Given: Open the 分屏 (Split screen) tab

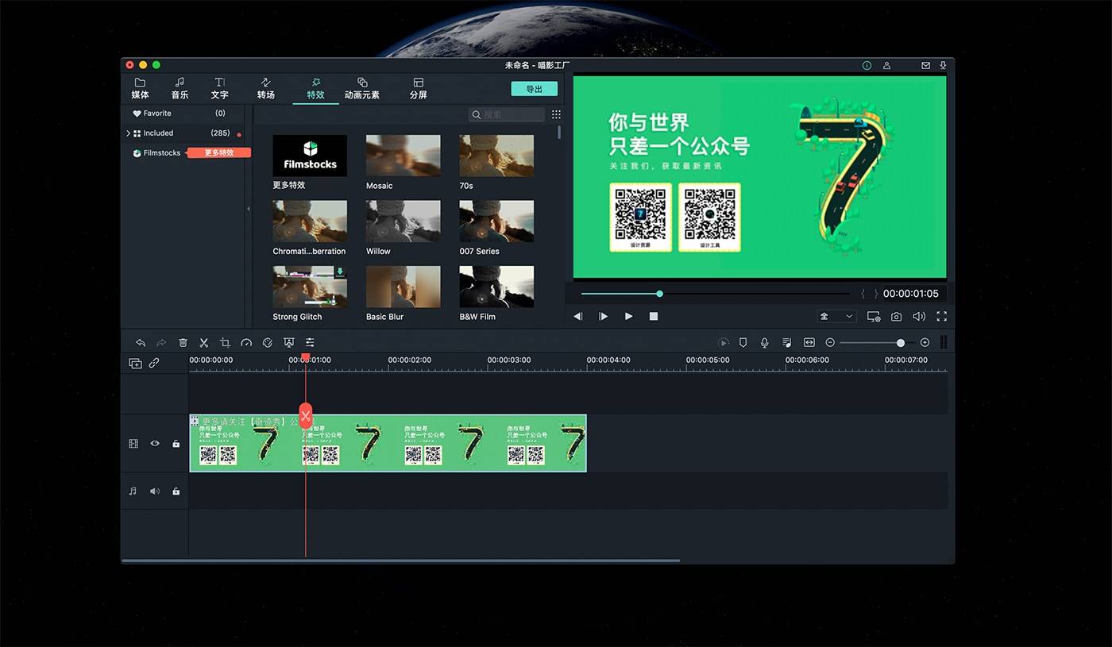Looking at the screenshot, I should [418, 88].
